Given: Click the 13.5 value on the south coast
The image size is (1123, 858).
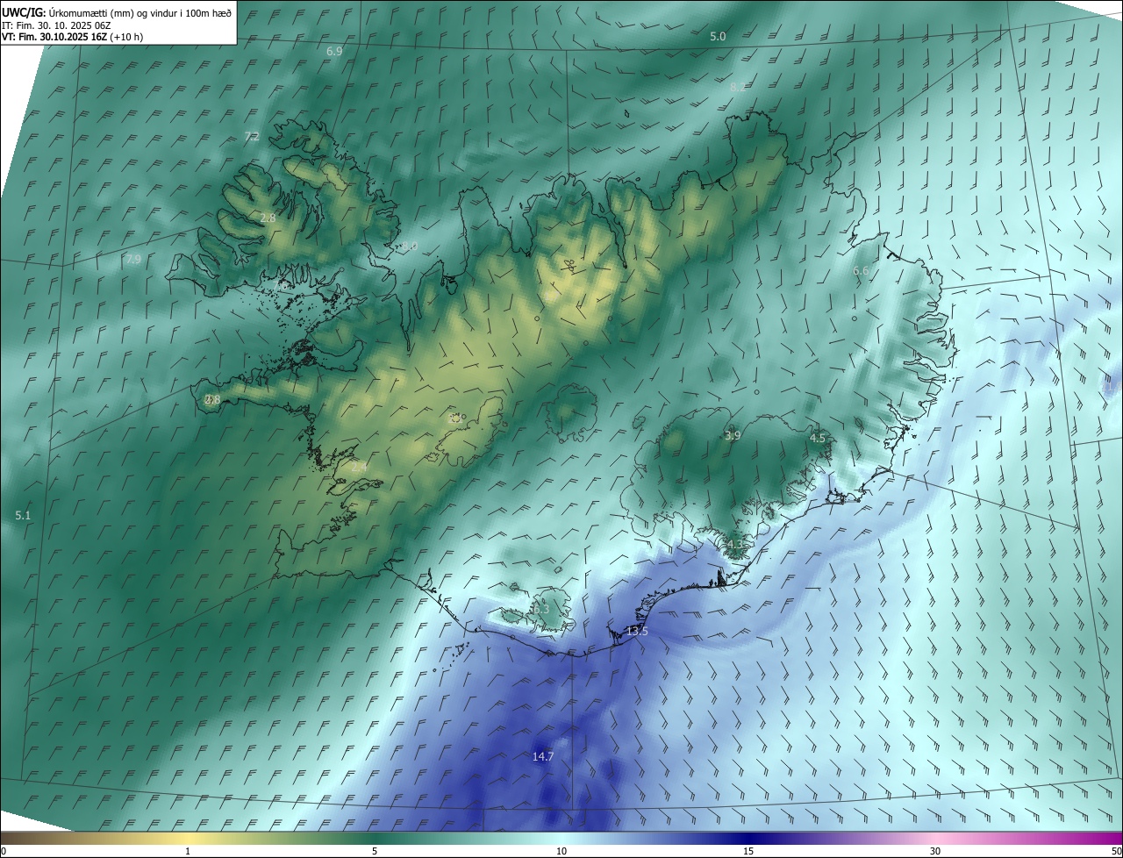Looking at the screenshot, I should [637, 632].
